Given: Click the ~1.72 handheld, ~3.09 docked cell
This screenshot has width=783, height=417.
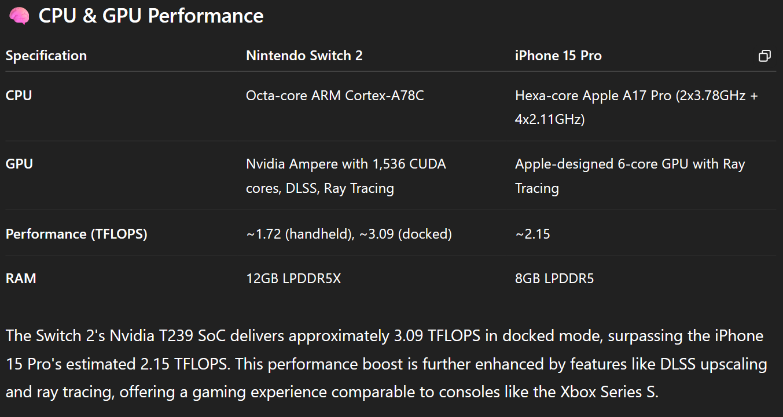Looking at the screenshot, I should click(349, 234).
